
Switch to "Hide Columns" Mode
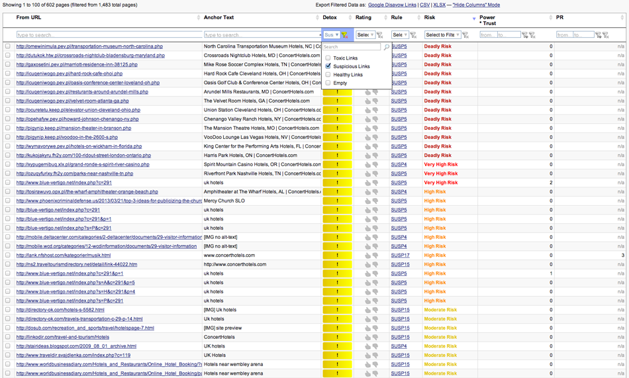coord(476,5)
